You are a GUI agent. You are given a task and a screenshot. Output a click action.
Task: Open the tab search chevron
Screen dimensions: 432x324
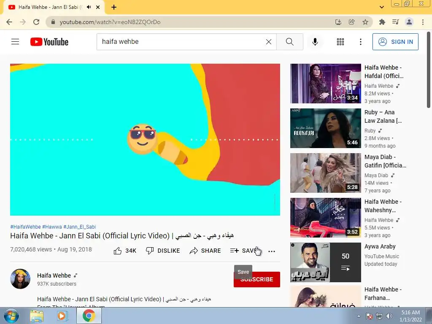point(381,7)
